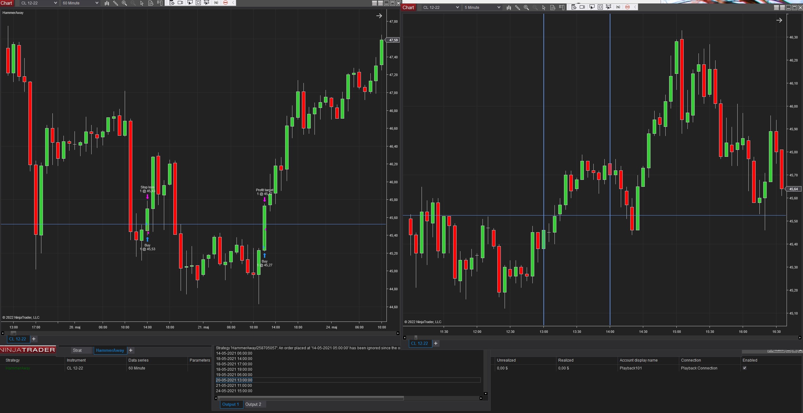Click horizontal scrollbar in output window
The width and height of the screenshot is (803, 413).
pos(310,398)
